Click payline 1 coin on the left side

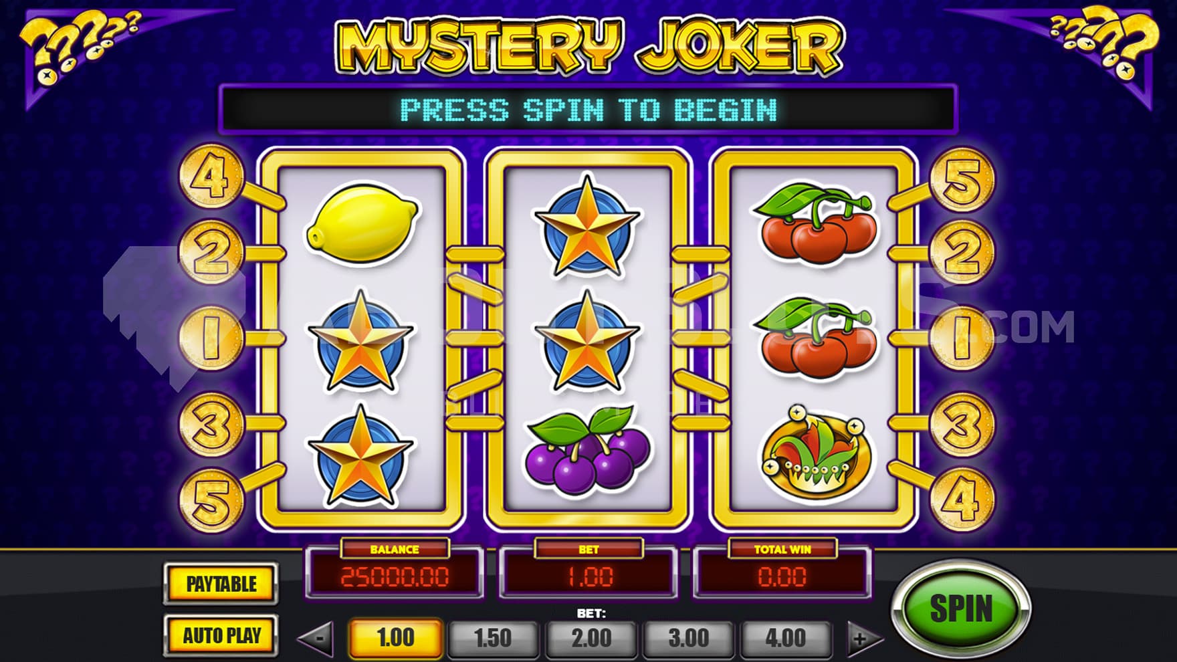click(x=210, y=338)
